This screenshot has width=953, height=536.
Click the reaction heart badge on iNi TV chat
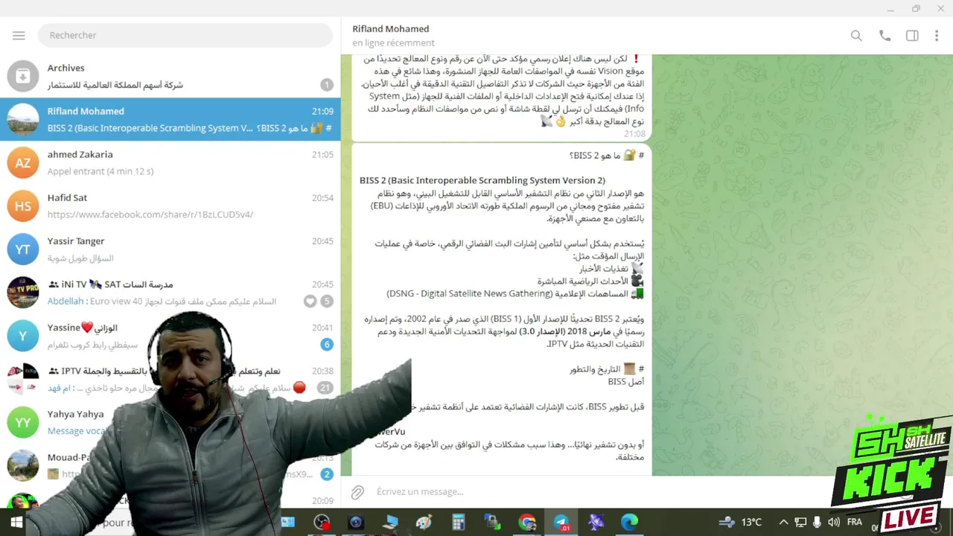pyautogui.click(x=310, y=301)
